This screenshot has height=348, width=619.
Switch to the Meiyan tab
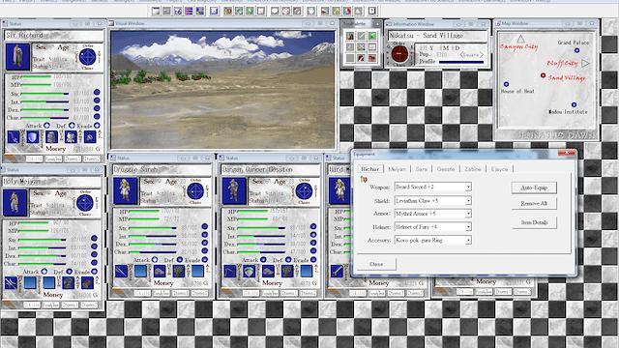pos(397,169)
